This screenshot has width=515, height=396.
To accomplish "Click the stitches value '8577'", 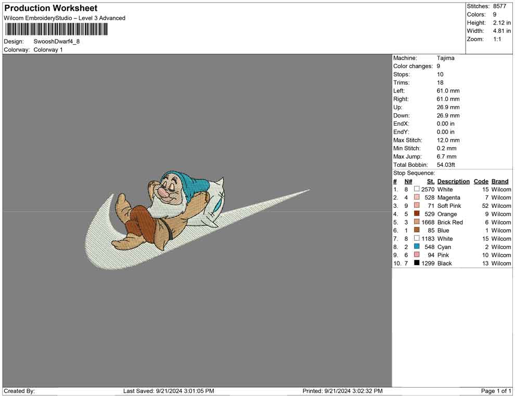I will click(499, 6).
